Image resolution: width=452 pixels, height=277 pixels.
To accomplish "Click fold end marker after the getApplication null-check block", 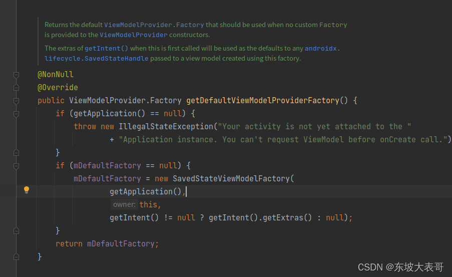I will click(x=16, y=153).
